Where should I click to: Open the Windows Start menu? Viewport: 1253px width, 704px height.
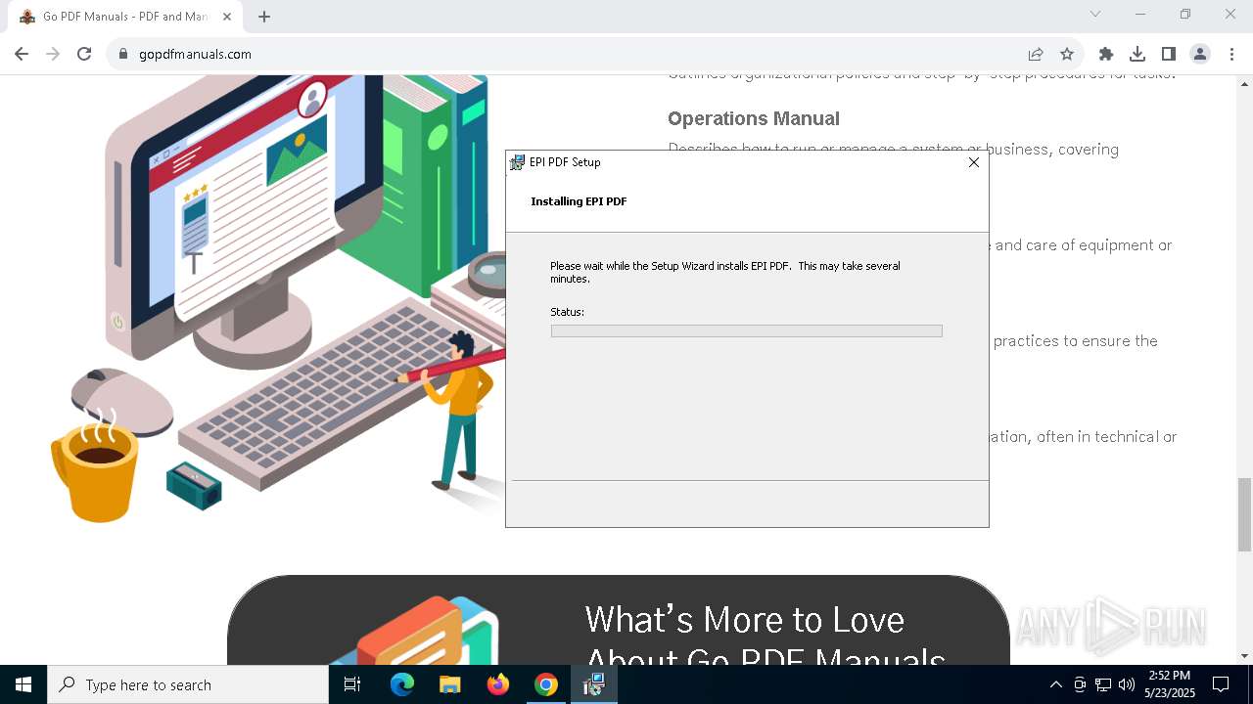[23, 684]
